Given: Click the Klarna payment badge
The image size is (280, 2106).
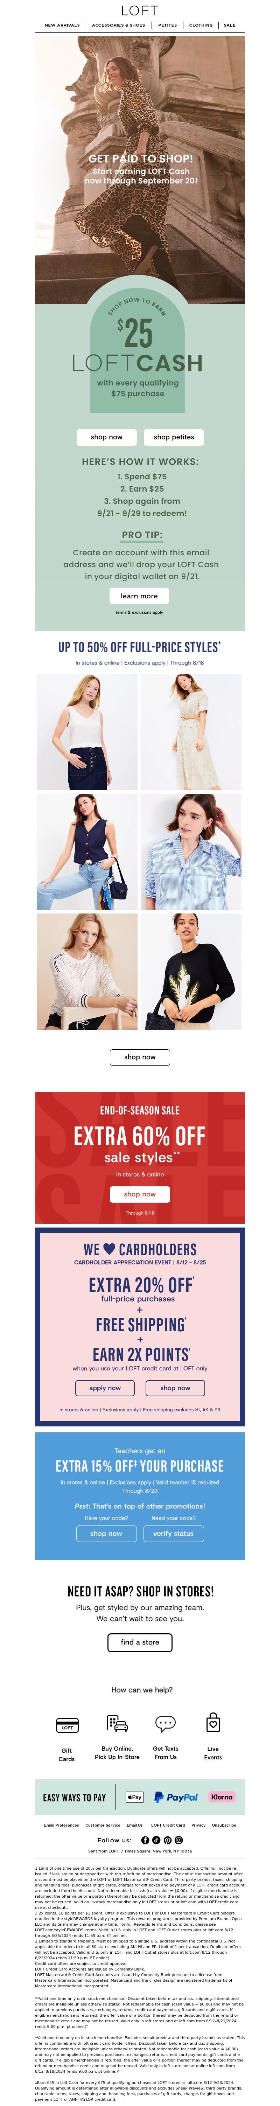Looking at the screenshot, I should (221, 1797).
